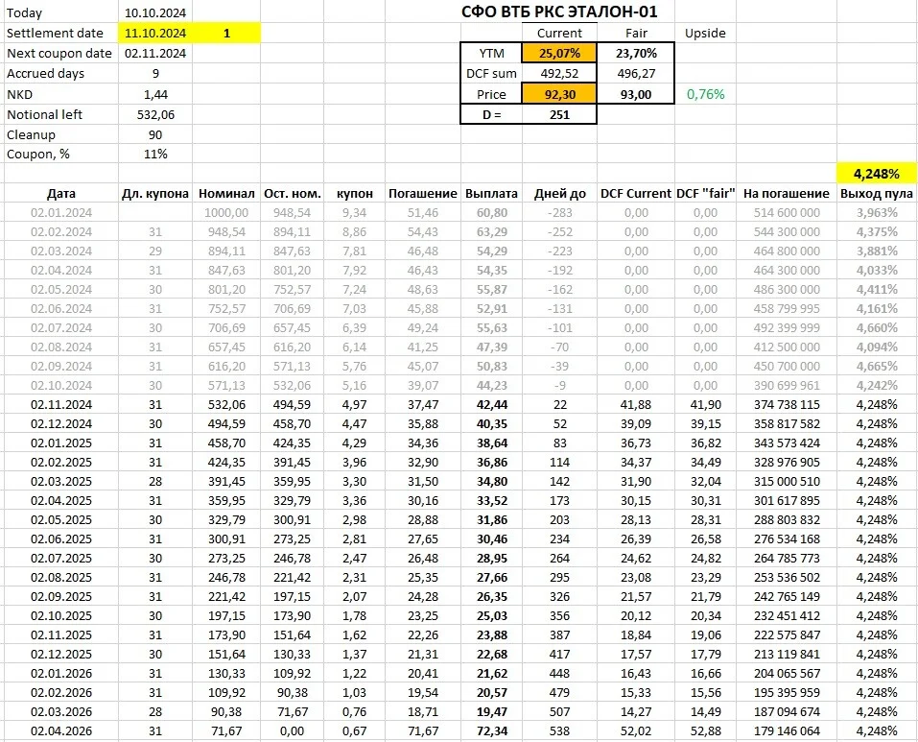Click the remaining nominal 90,38

click(293, 693)
